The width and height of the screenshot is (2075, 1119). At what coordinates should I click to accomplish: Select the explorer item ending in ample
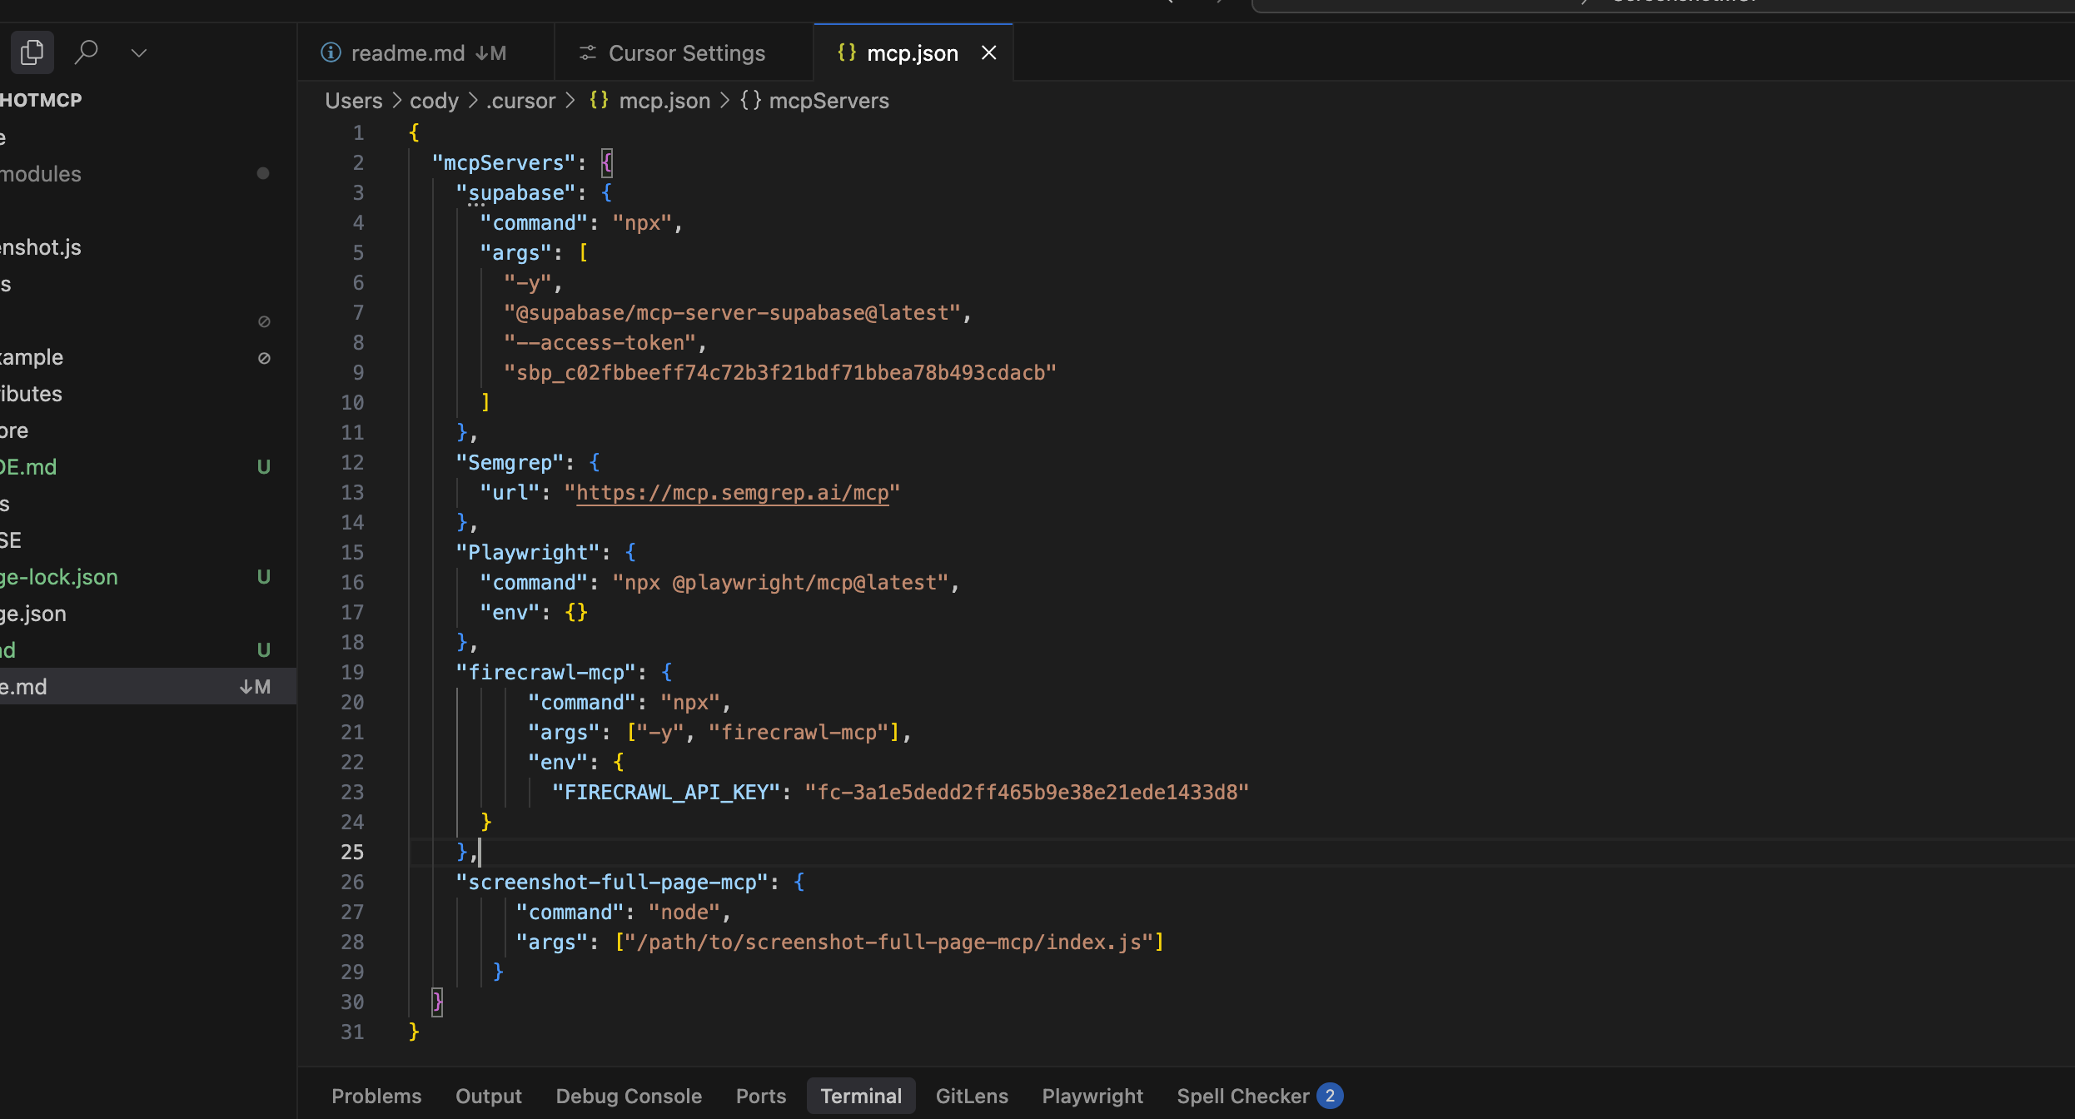tap(148, 357)
